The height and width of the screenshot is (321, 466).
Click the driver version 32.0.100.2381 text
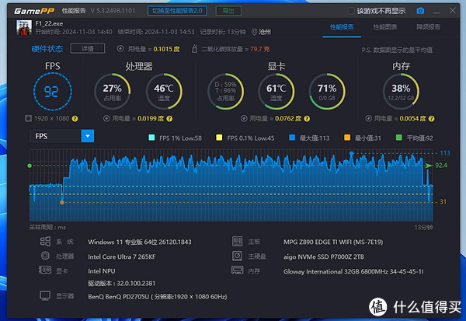tap(122, 283)
